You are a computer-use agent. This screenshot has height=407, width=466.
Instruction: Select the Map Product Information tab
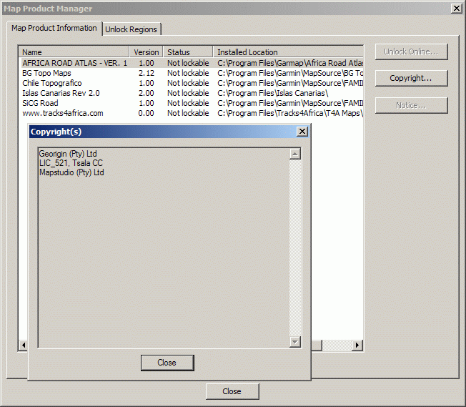pos(54,29)
